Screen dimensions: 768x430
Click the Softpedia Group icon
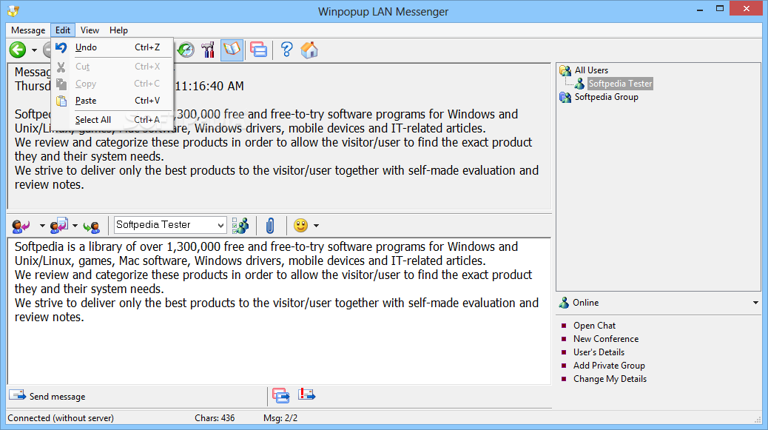[565, 98]
